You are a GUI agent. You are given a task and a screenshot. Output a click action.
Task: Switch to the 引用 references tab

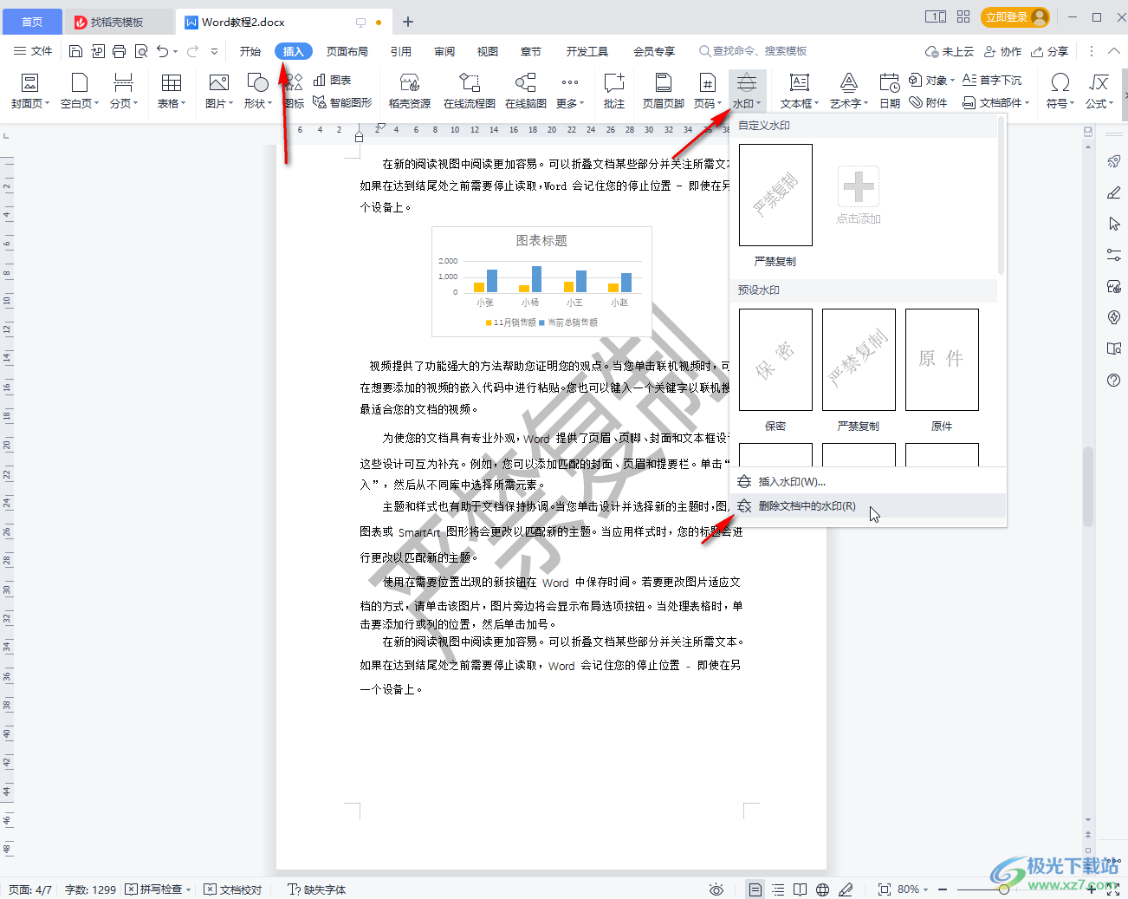[x=401, y=51]
